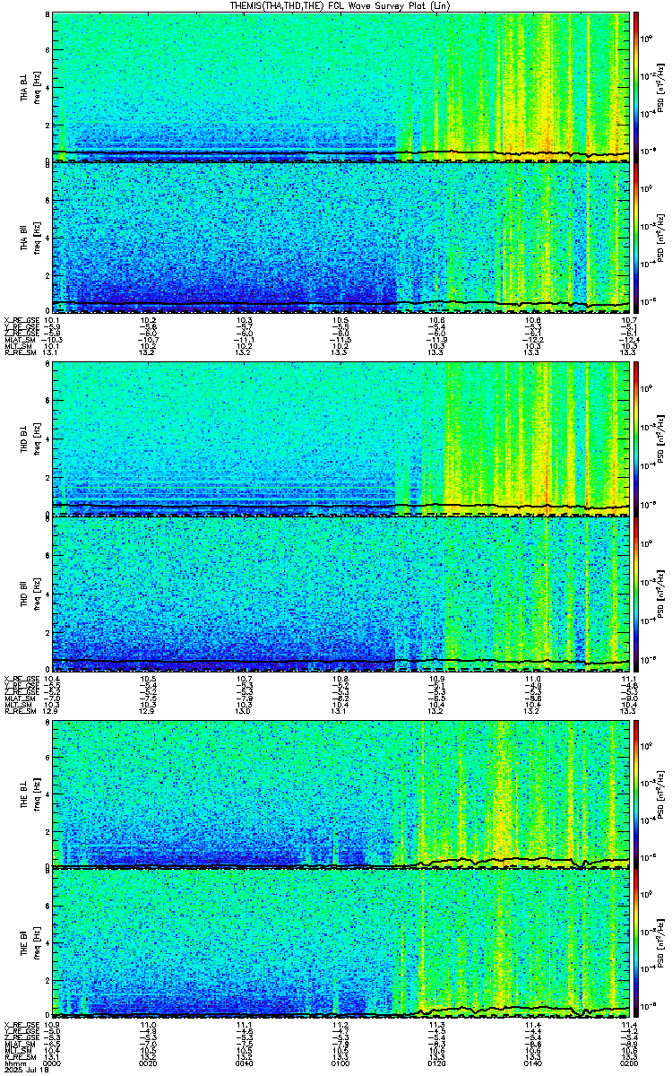The image size is (672, 1076).
Task: Click the PSD color bar beside THE B∥
Action: click(x=636, y=944)
